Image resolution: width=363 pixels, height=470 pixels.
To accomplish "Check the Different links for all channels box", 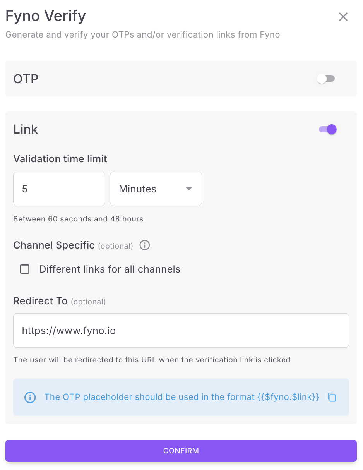I will click(x=25, y=269).
